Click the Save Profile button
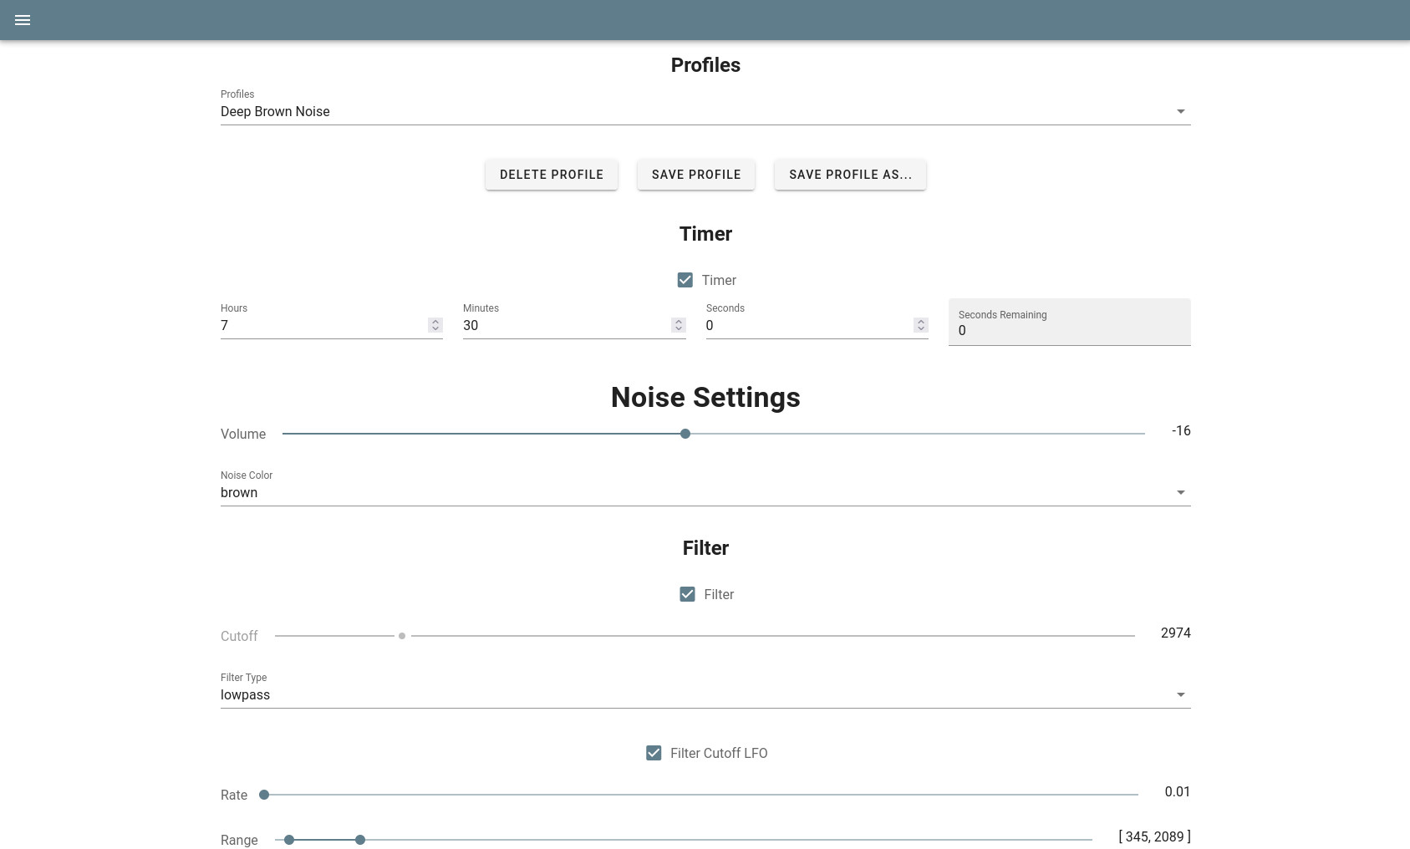This screenshot has height=849, width=1410. (x=696, y=175)
